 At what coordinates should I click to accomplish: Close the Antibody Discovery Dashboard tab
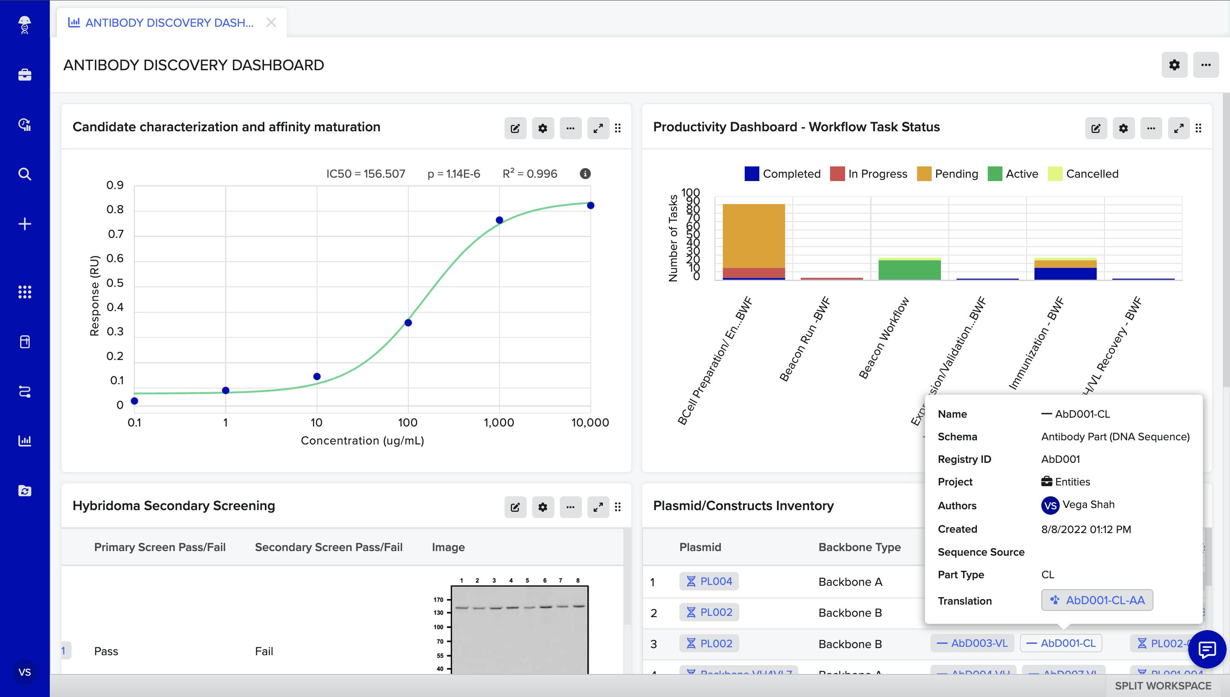point(271,23)
